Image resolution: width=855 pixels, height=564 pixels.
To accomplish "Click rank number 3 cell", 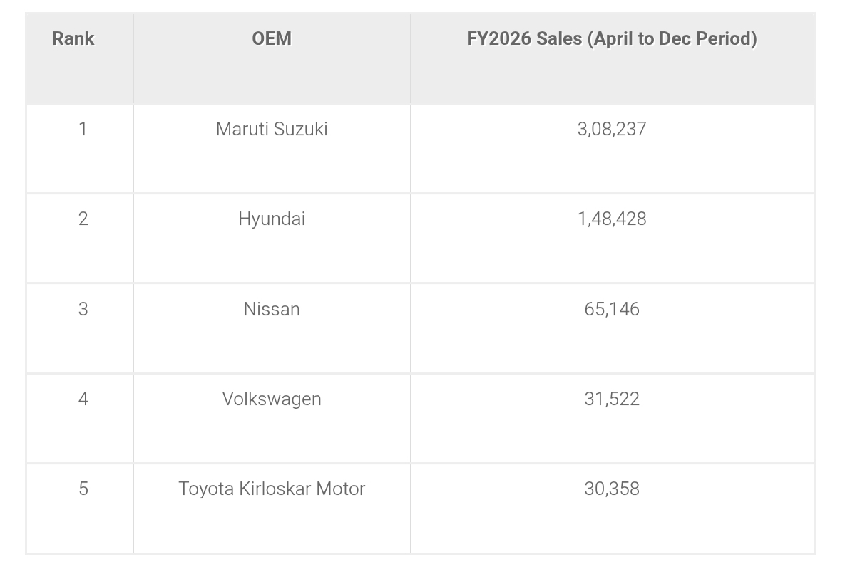I will 83,309.
